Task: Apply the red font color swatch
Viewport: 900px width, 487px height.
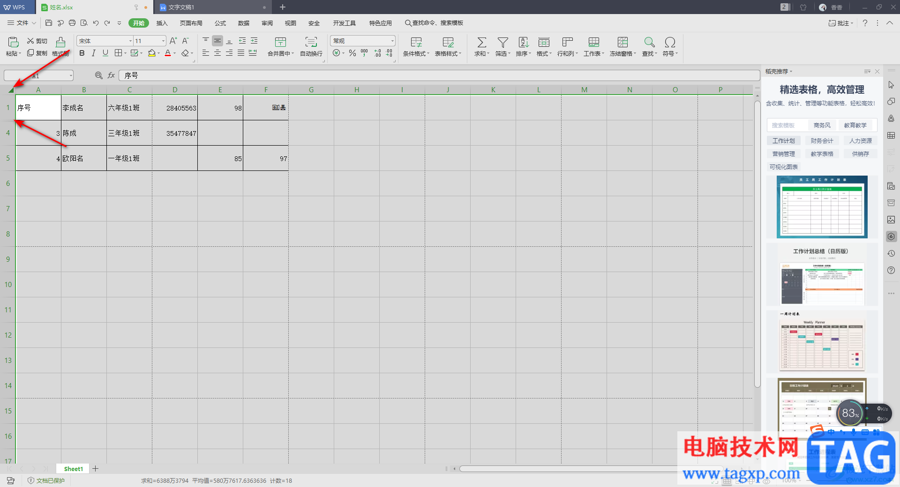Action: point(168,53)
